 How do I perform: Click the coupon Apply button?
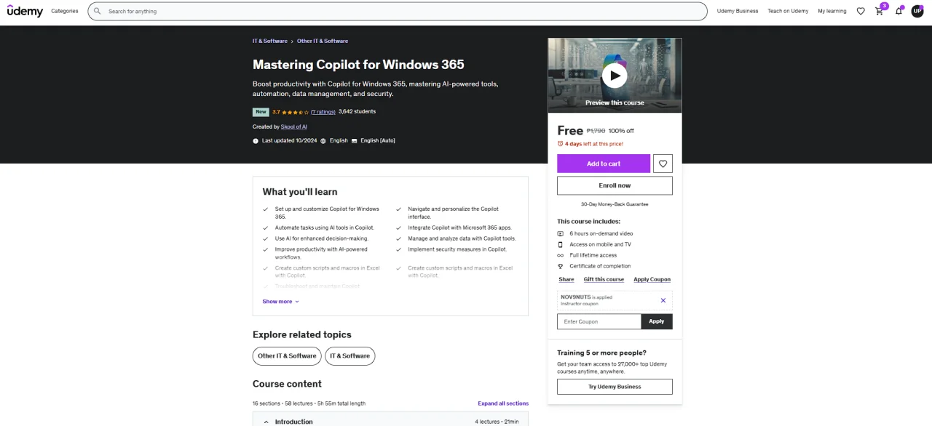pyautogui.click(x=657, y=321)
